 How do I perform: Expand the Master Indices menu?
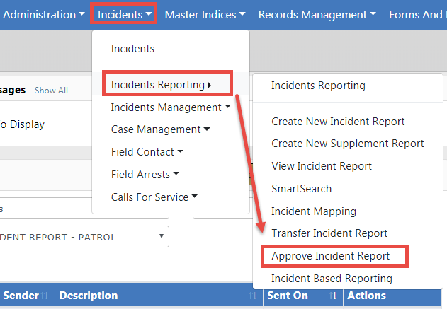205,14
